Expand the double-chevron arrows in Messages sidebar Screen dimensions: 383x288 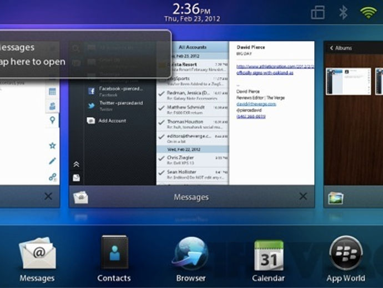tap(76, 165)
